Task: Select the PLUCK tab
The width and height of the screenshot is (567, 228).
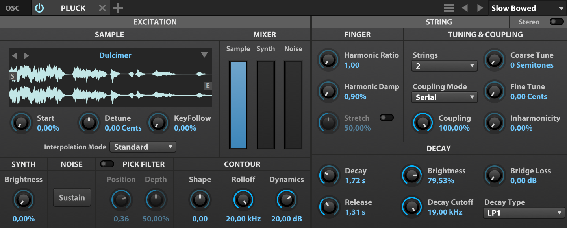Action: coord(74,8)
